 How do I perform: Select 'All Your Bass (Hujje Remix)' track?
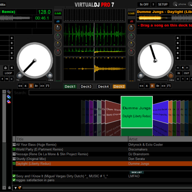[x=102, y=145]
